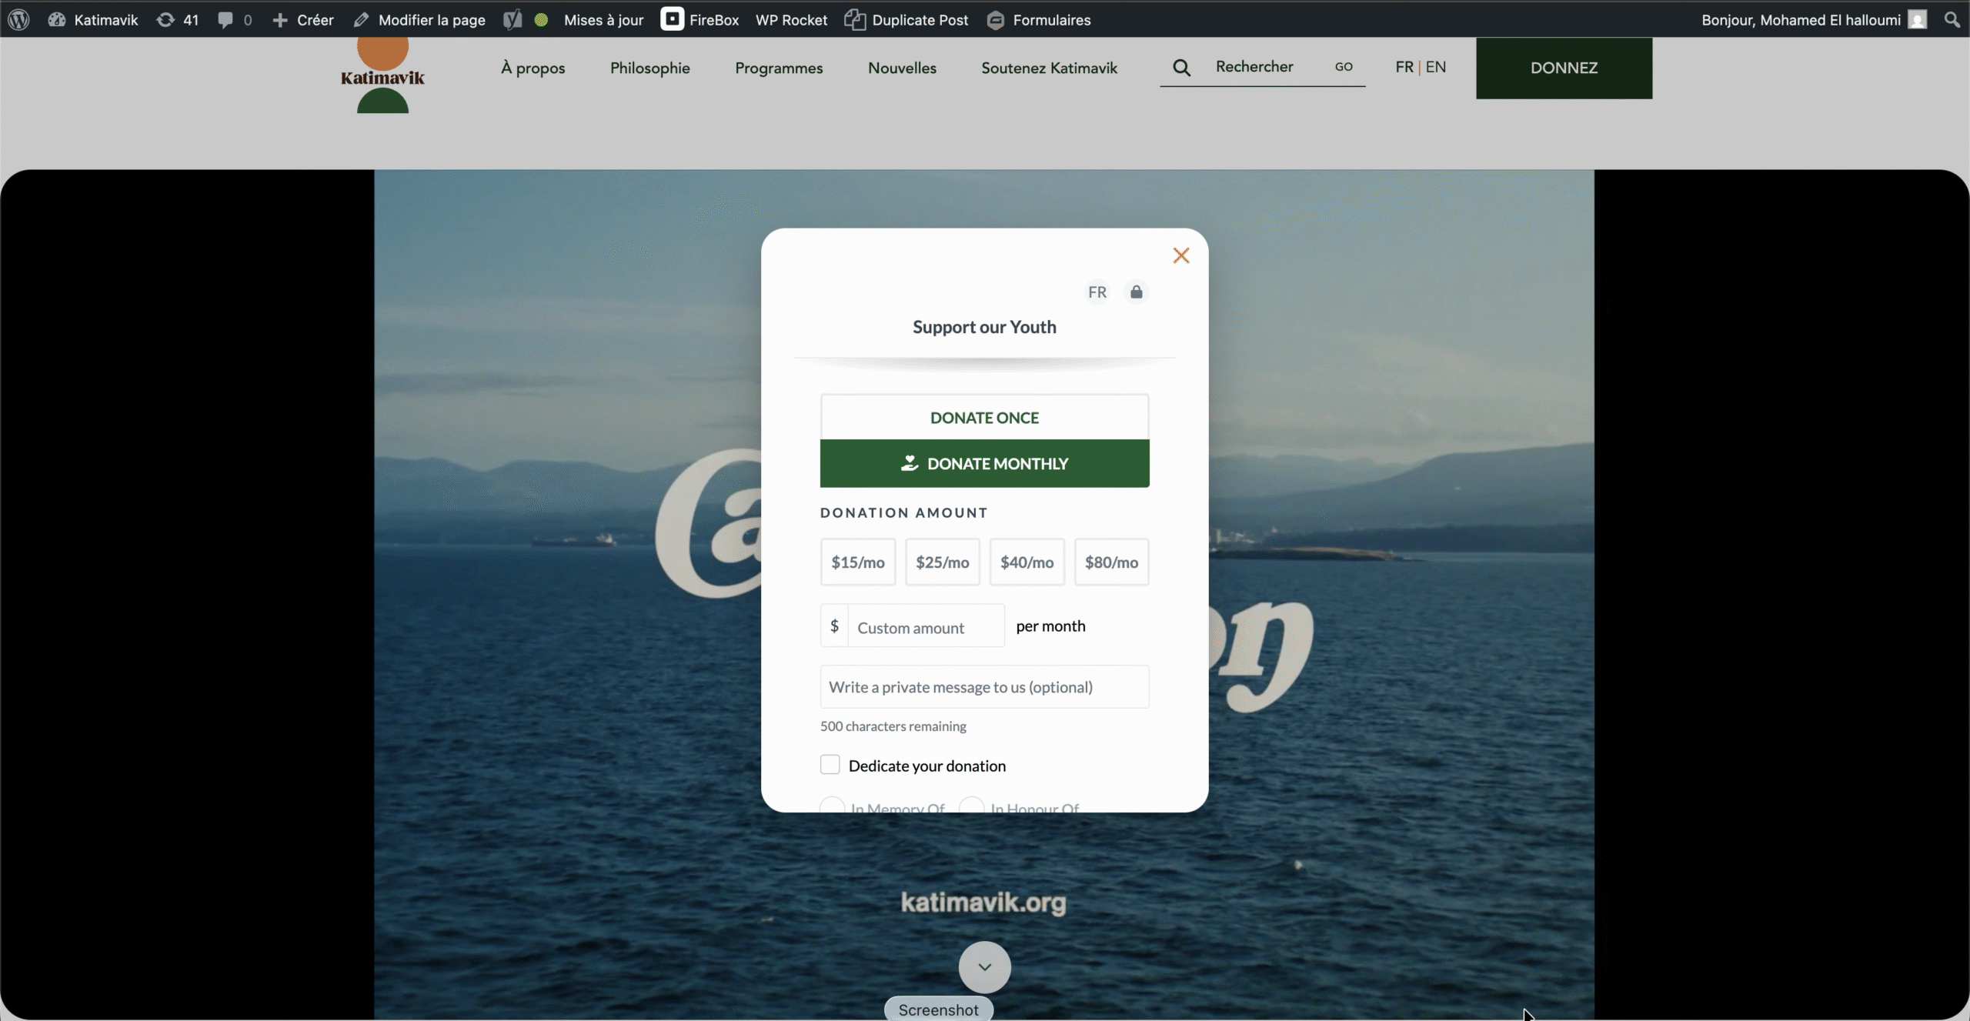Image resolution: width=1970 pixels, height=1021 pixels.
Task: Check the Dedicate your donation checkbox
Action: [x=830, y=765]
